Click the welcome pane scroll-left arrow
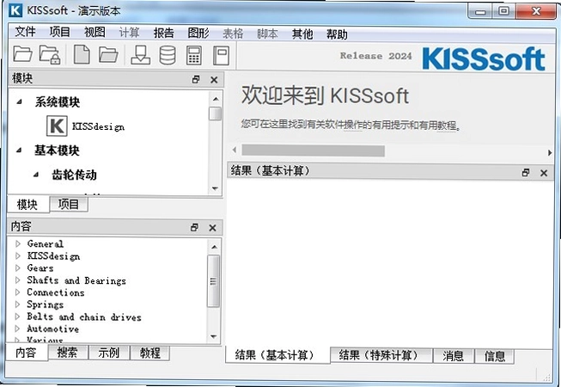The height and width of the screenshot is (387, 561). (235, 150)
